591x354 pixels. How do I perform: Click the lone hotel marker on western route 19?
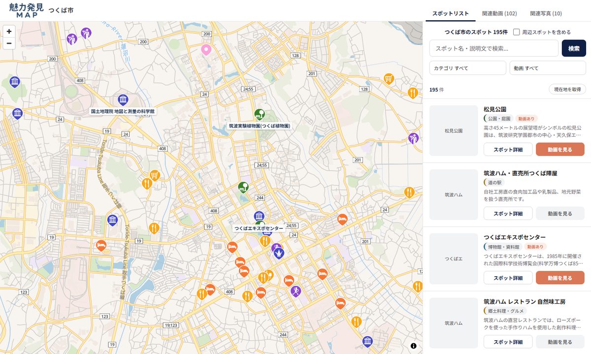click(x=101, y=245)
